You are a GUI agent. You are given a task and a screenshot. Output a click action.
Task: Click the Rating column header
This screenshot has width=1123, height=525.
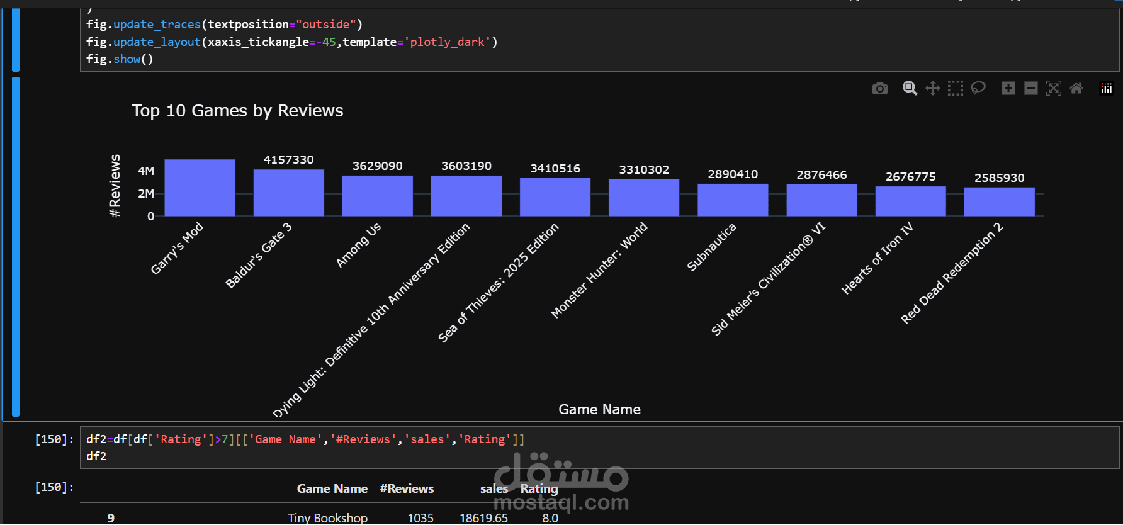point(539,489)
